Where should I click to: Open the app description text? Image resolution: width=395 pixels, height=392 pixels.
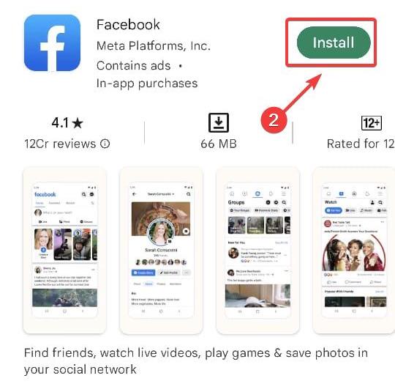tap(196, 361)
